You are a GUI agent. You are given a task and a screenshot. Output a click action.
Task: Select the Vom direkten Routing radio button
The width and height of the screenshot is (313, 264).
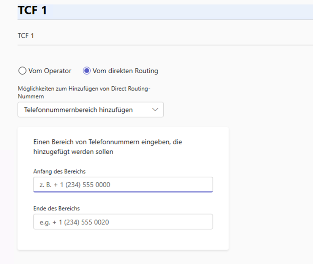pyautogui.click(x=87, y=71)
